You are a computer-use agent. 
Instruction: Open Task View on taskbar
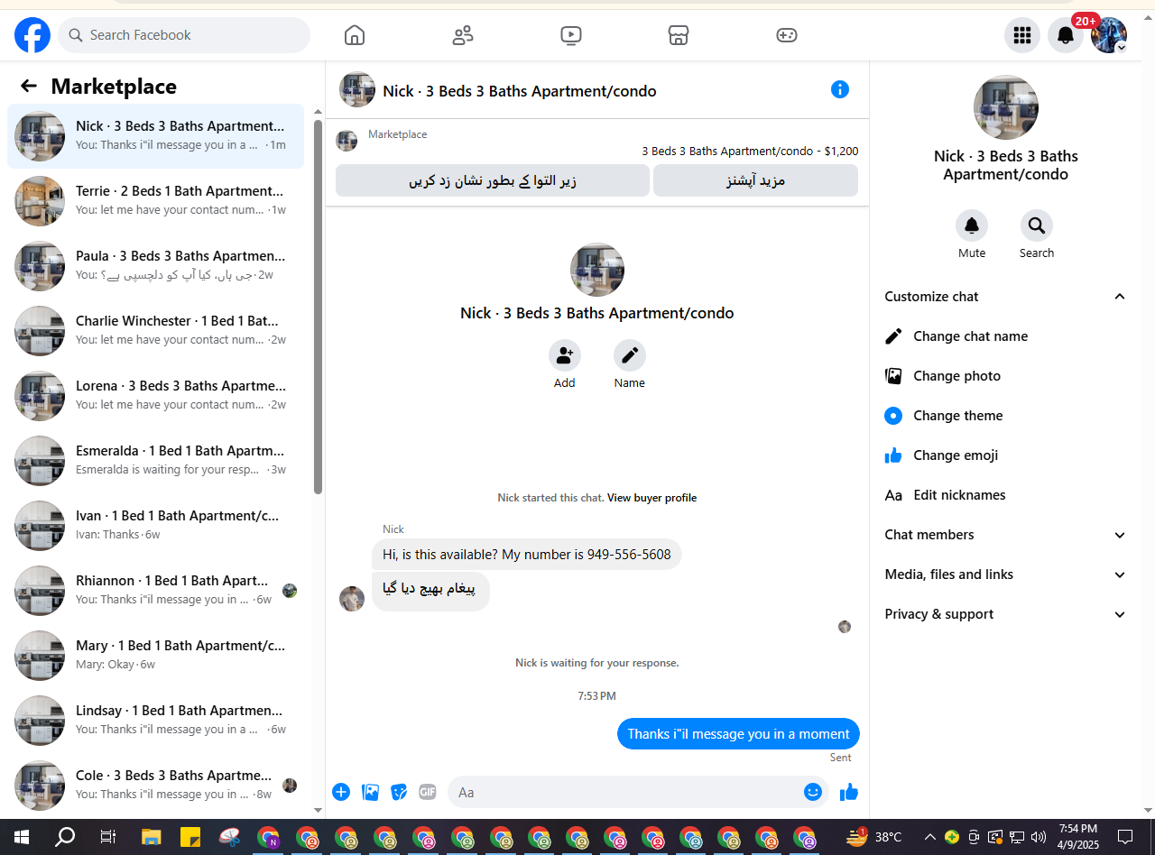coord(108,837)
